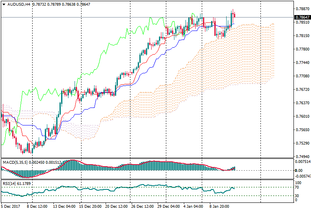This screenshot has width=311, height=211.
Task: Click the horizontal current-price line on chart
Action: click(122, 18)
